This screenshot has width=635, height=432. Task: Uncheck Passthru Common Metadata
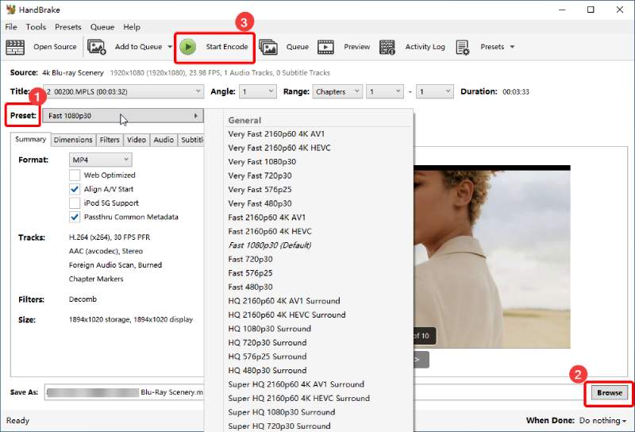[x=75, y=217]
